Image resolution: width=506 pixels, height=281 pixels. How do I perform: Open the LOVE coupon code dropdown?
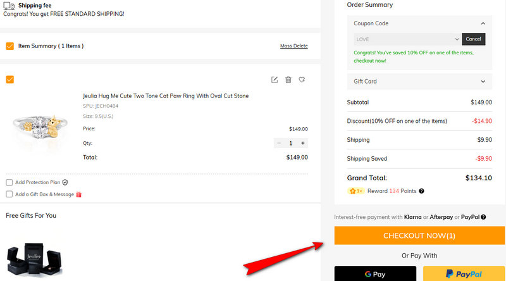(x=407, y=39)
